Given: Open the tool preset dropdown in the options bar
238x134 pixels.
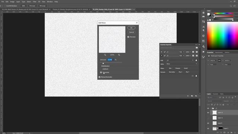Looking at the screenshot, I should pyautogui.click(x=2, y=6).
